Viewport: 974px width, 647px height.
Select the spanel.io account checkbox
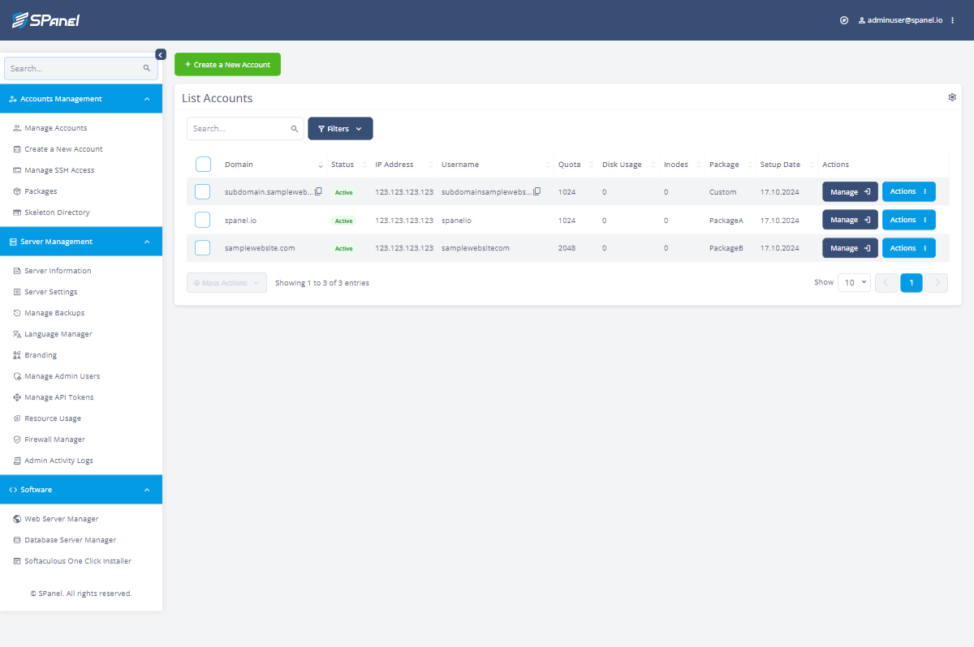202,220
